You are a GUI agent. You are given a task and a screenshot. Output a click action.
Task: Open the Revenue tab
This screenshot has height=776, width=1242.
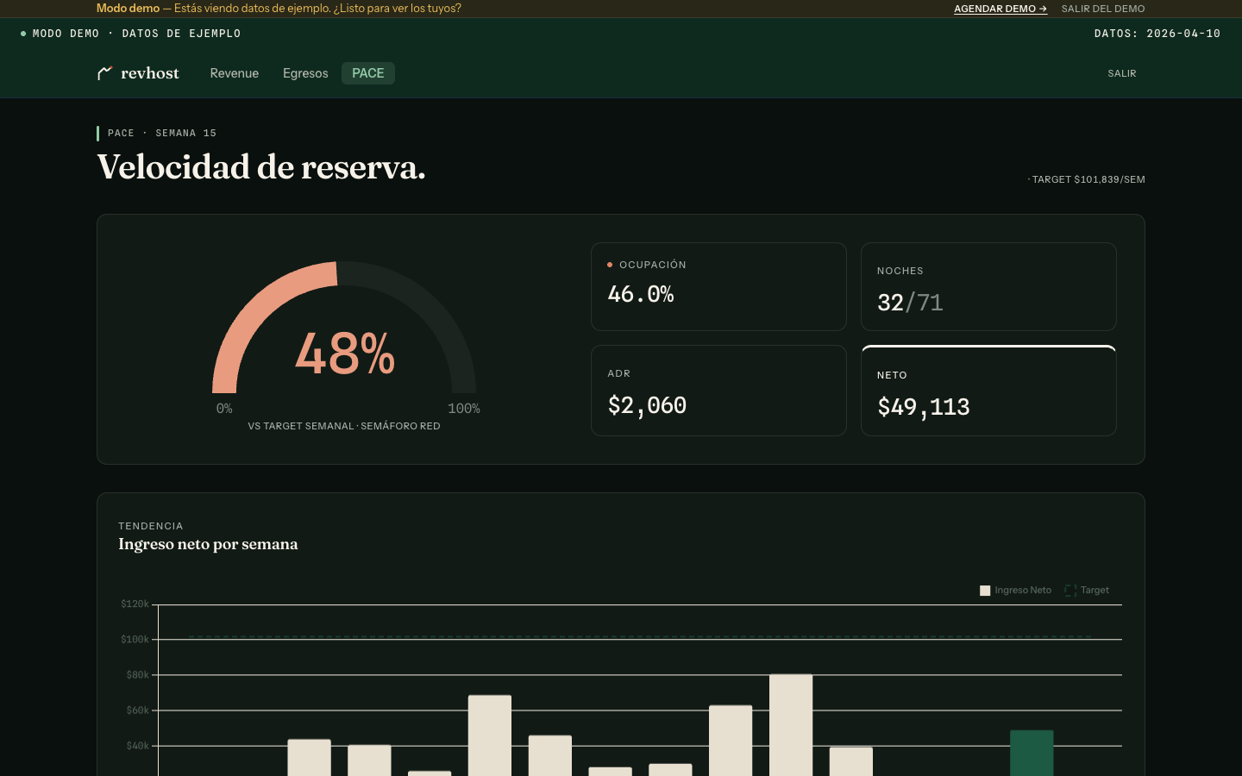coord(235,73)
